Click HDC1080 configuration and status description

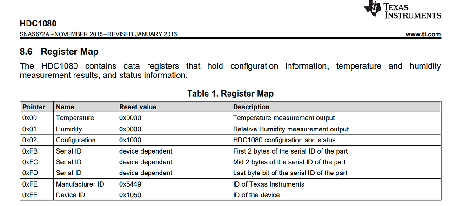click(284, 140)
